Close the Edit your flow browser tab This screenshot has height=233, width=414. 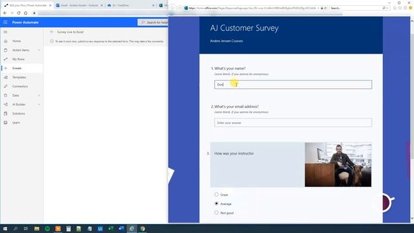click(50, 5)
